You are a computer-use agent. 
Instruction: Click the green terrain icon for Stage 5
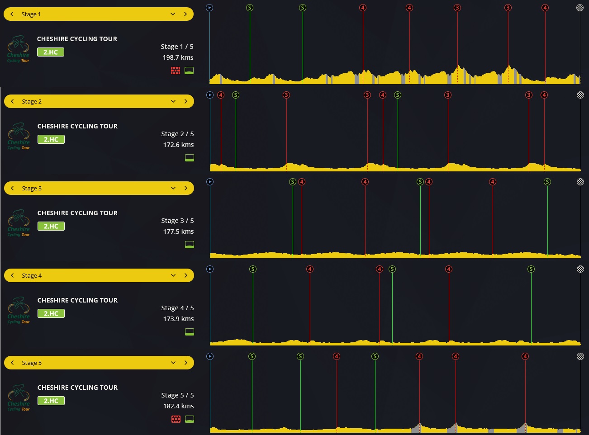pos(190,419)
